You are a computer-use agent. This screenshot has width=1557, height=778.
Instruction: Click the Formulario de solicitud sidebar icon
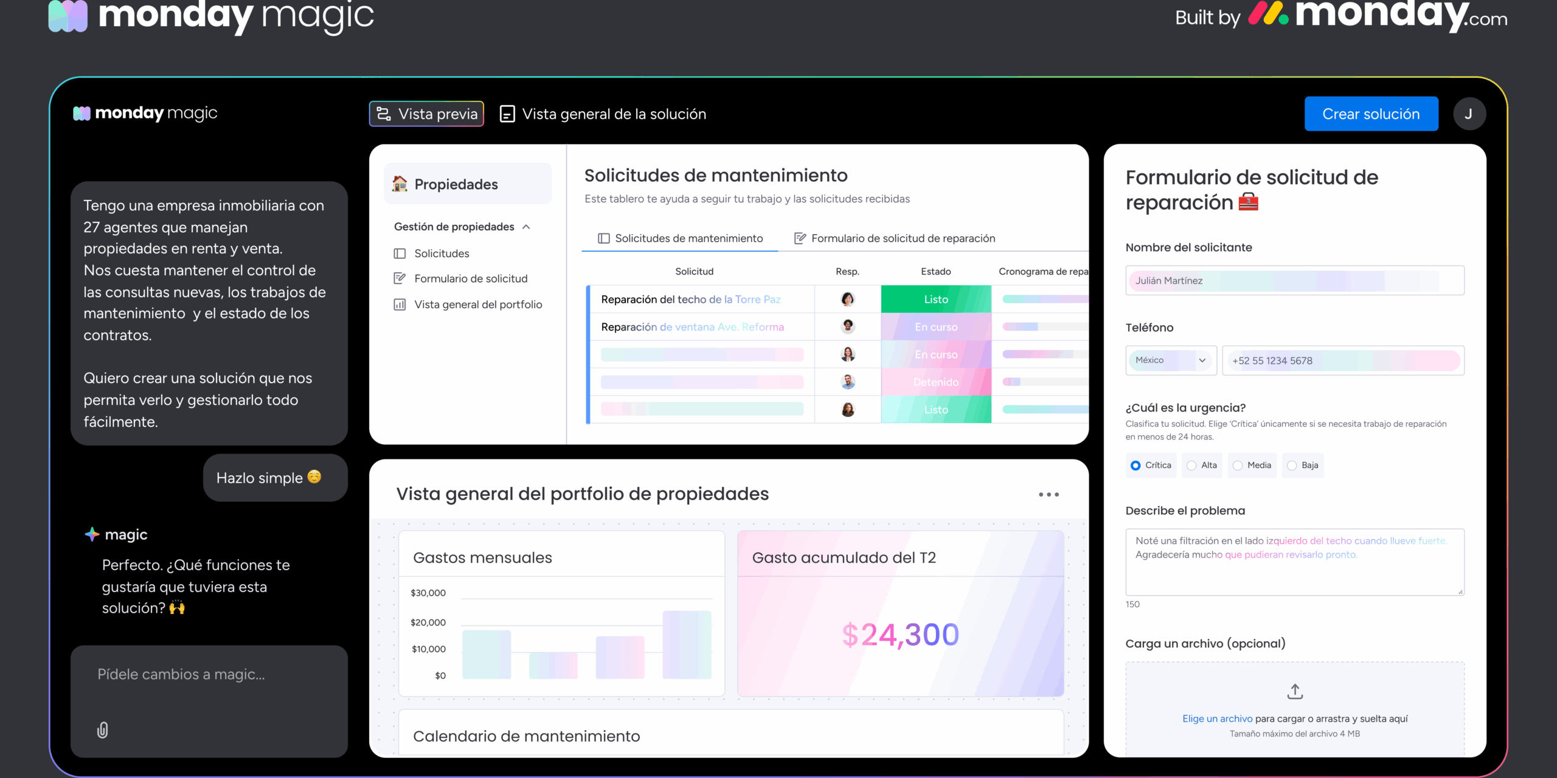[x=400, y=278]
